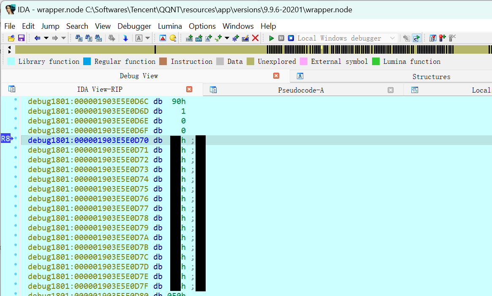Open the File menu
Viewport: 492px width, 296px height.
(x=10, y=26)
